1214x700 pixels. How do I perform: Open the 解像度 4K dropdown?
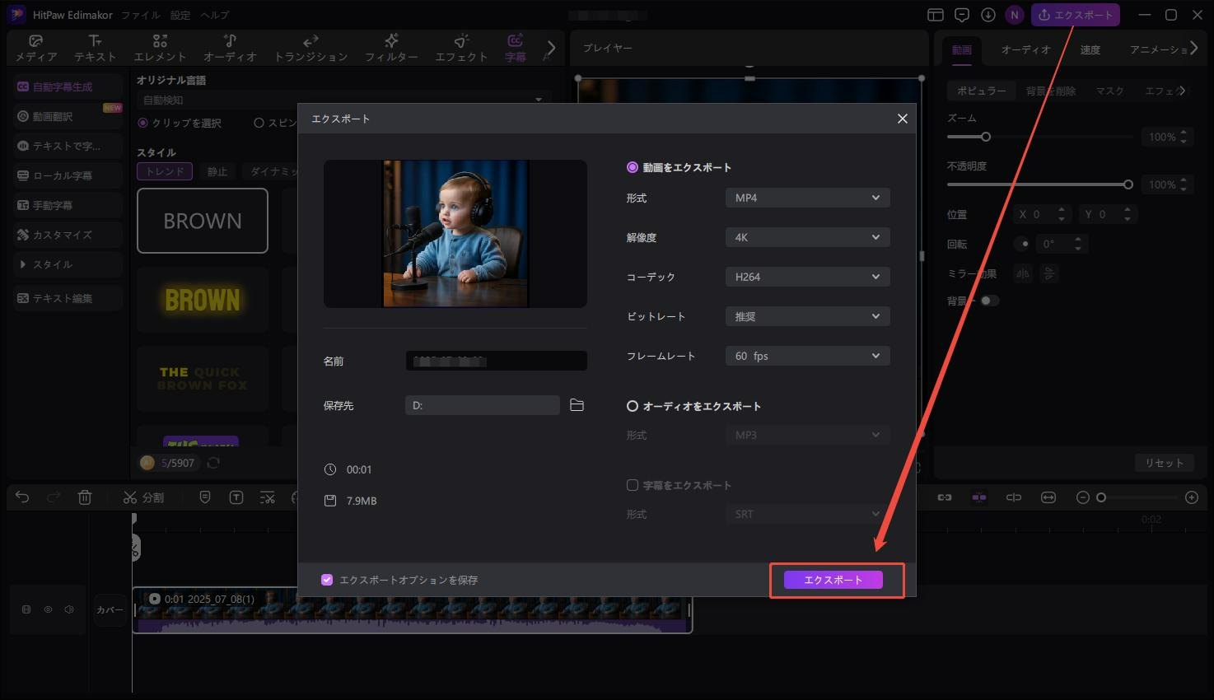pos(807,237)
